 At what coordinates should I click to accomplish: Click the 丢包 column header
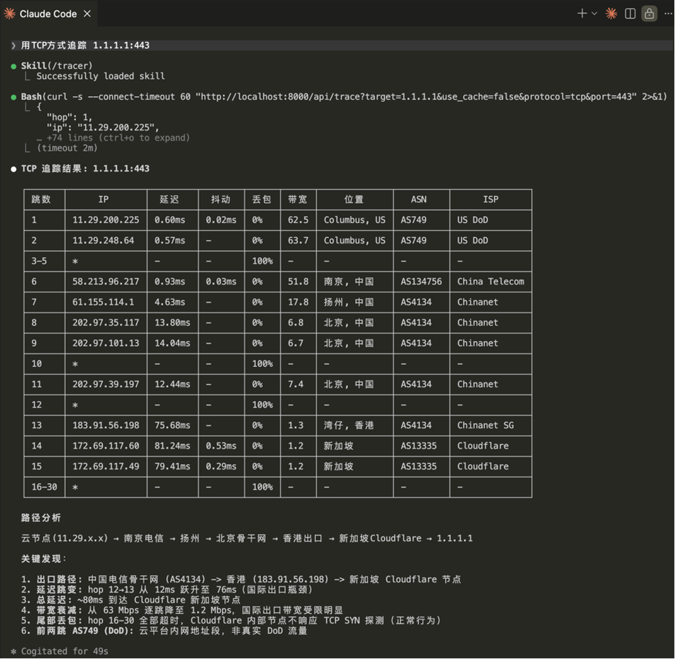(262, 199)
